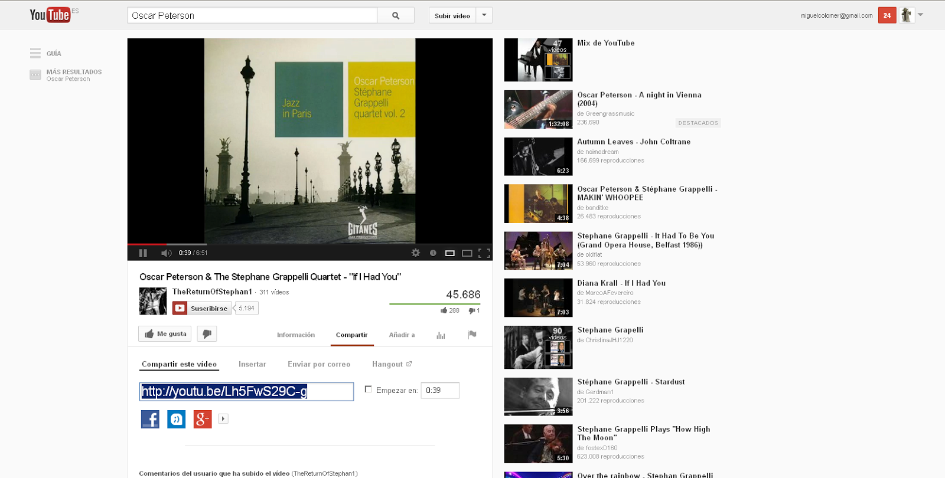Click the share URL field
This screenshot has width=945, height=478.
(246, 391)
